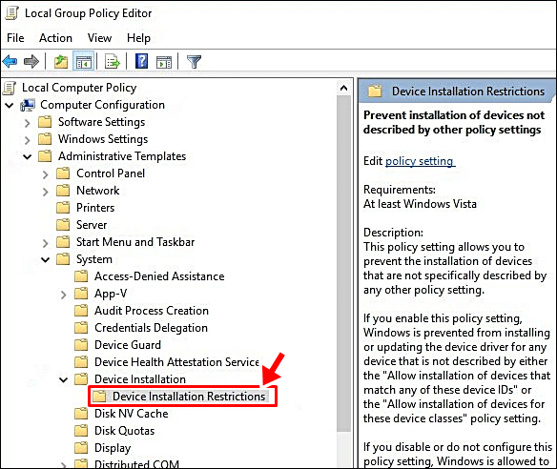Open the Edit policy setting link
This screenshot has height=469, width=557.
(419, 161)
